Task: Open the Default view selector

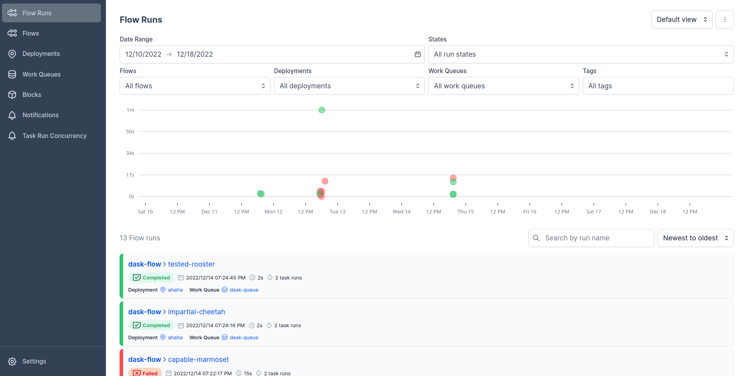Action: (x=681, y=20)
